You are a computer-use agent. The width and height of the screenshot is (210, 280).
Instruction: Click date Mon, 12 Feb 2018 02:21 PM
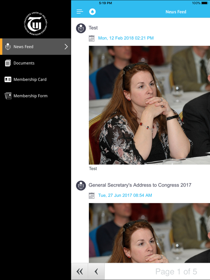point(126,38)
